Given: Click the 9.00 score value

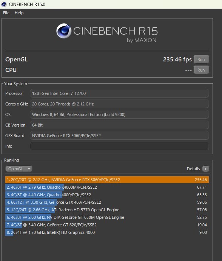Looking at the screenshot, I should [203, 232].
